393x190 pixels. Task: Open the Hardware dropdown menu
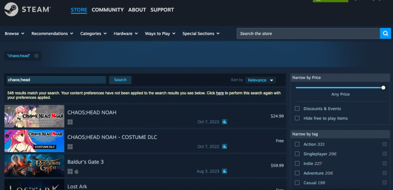(126, 33)
